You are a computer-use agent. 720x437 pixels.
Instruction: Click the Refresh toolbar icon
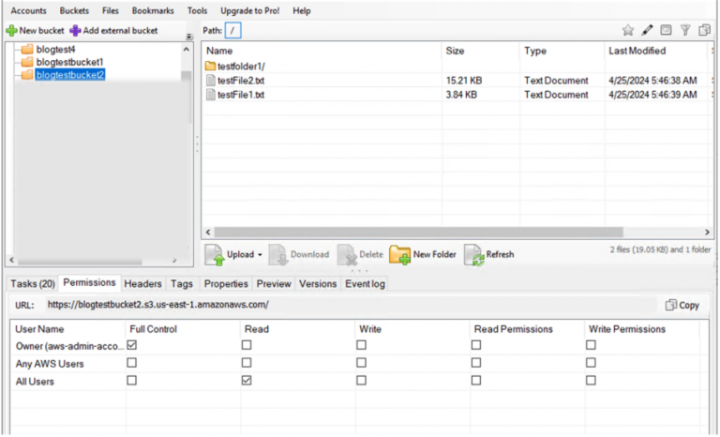click(x=473, y=254)
